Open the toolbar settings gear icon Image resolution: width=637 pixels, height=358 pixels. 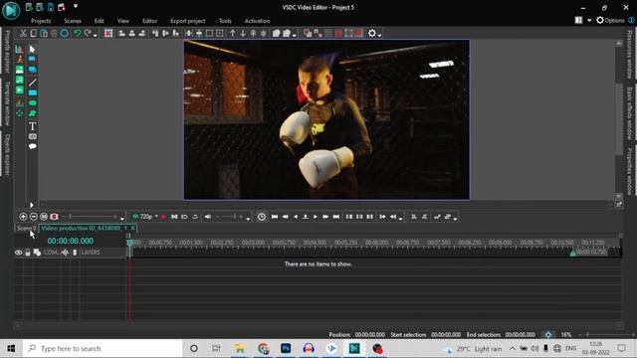(371, 33)
